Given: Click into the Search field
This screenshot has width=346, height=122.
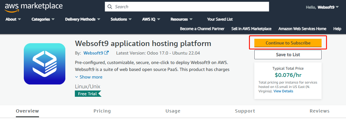Looking at the screenshot, I should pos(187,7).
